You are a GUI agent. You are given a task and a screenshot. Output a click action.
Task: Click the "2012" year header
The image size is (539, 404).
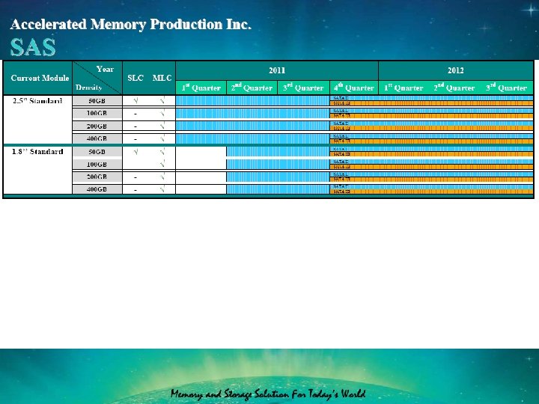click(x=456, y=70)
